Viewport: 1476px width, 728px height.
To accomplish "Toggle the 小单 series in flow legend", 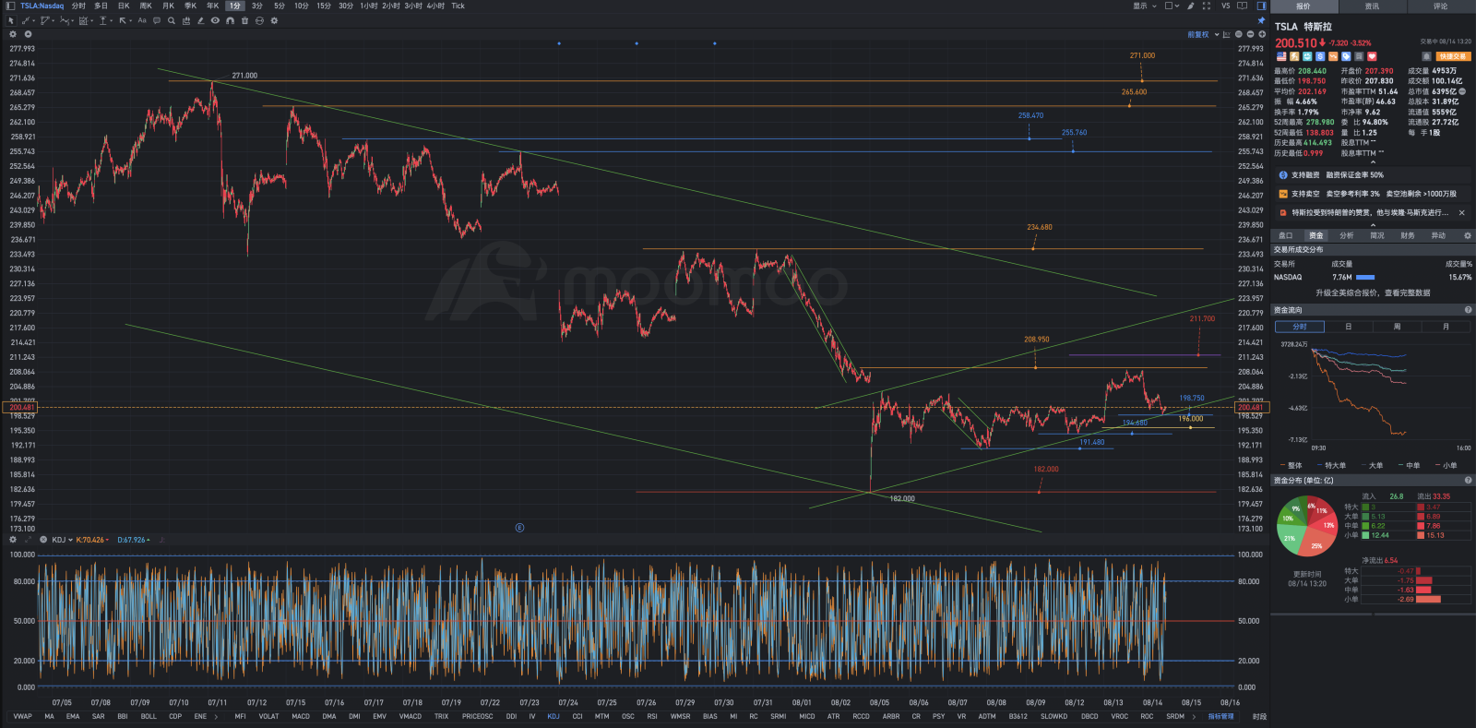I will point(1446,465).
